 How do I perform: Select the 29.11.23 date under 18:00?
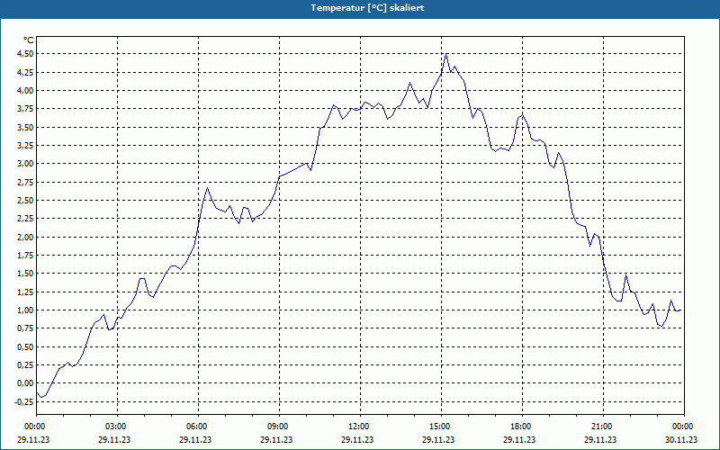tap(520, 440)
